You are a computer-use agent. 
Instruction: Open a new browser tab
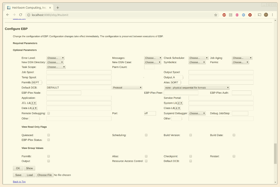click(x=58, y=8)
